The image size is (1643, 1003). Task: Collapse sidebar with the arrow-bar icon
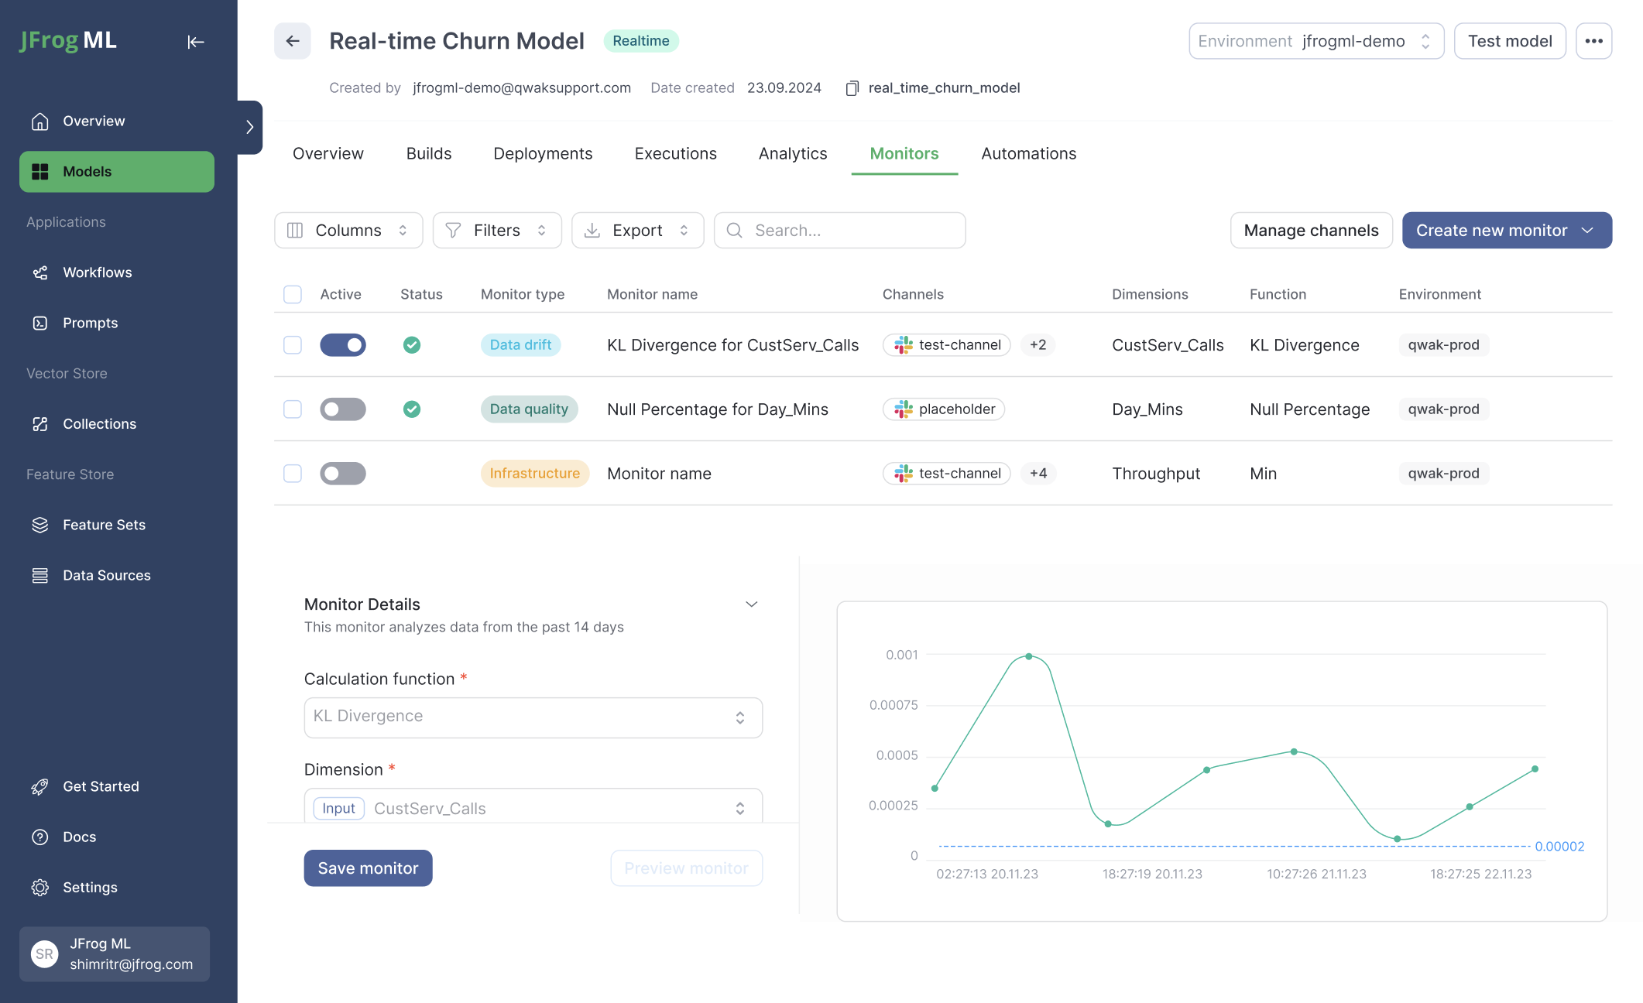(x=195, y=42)
